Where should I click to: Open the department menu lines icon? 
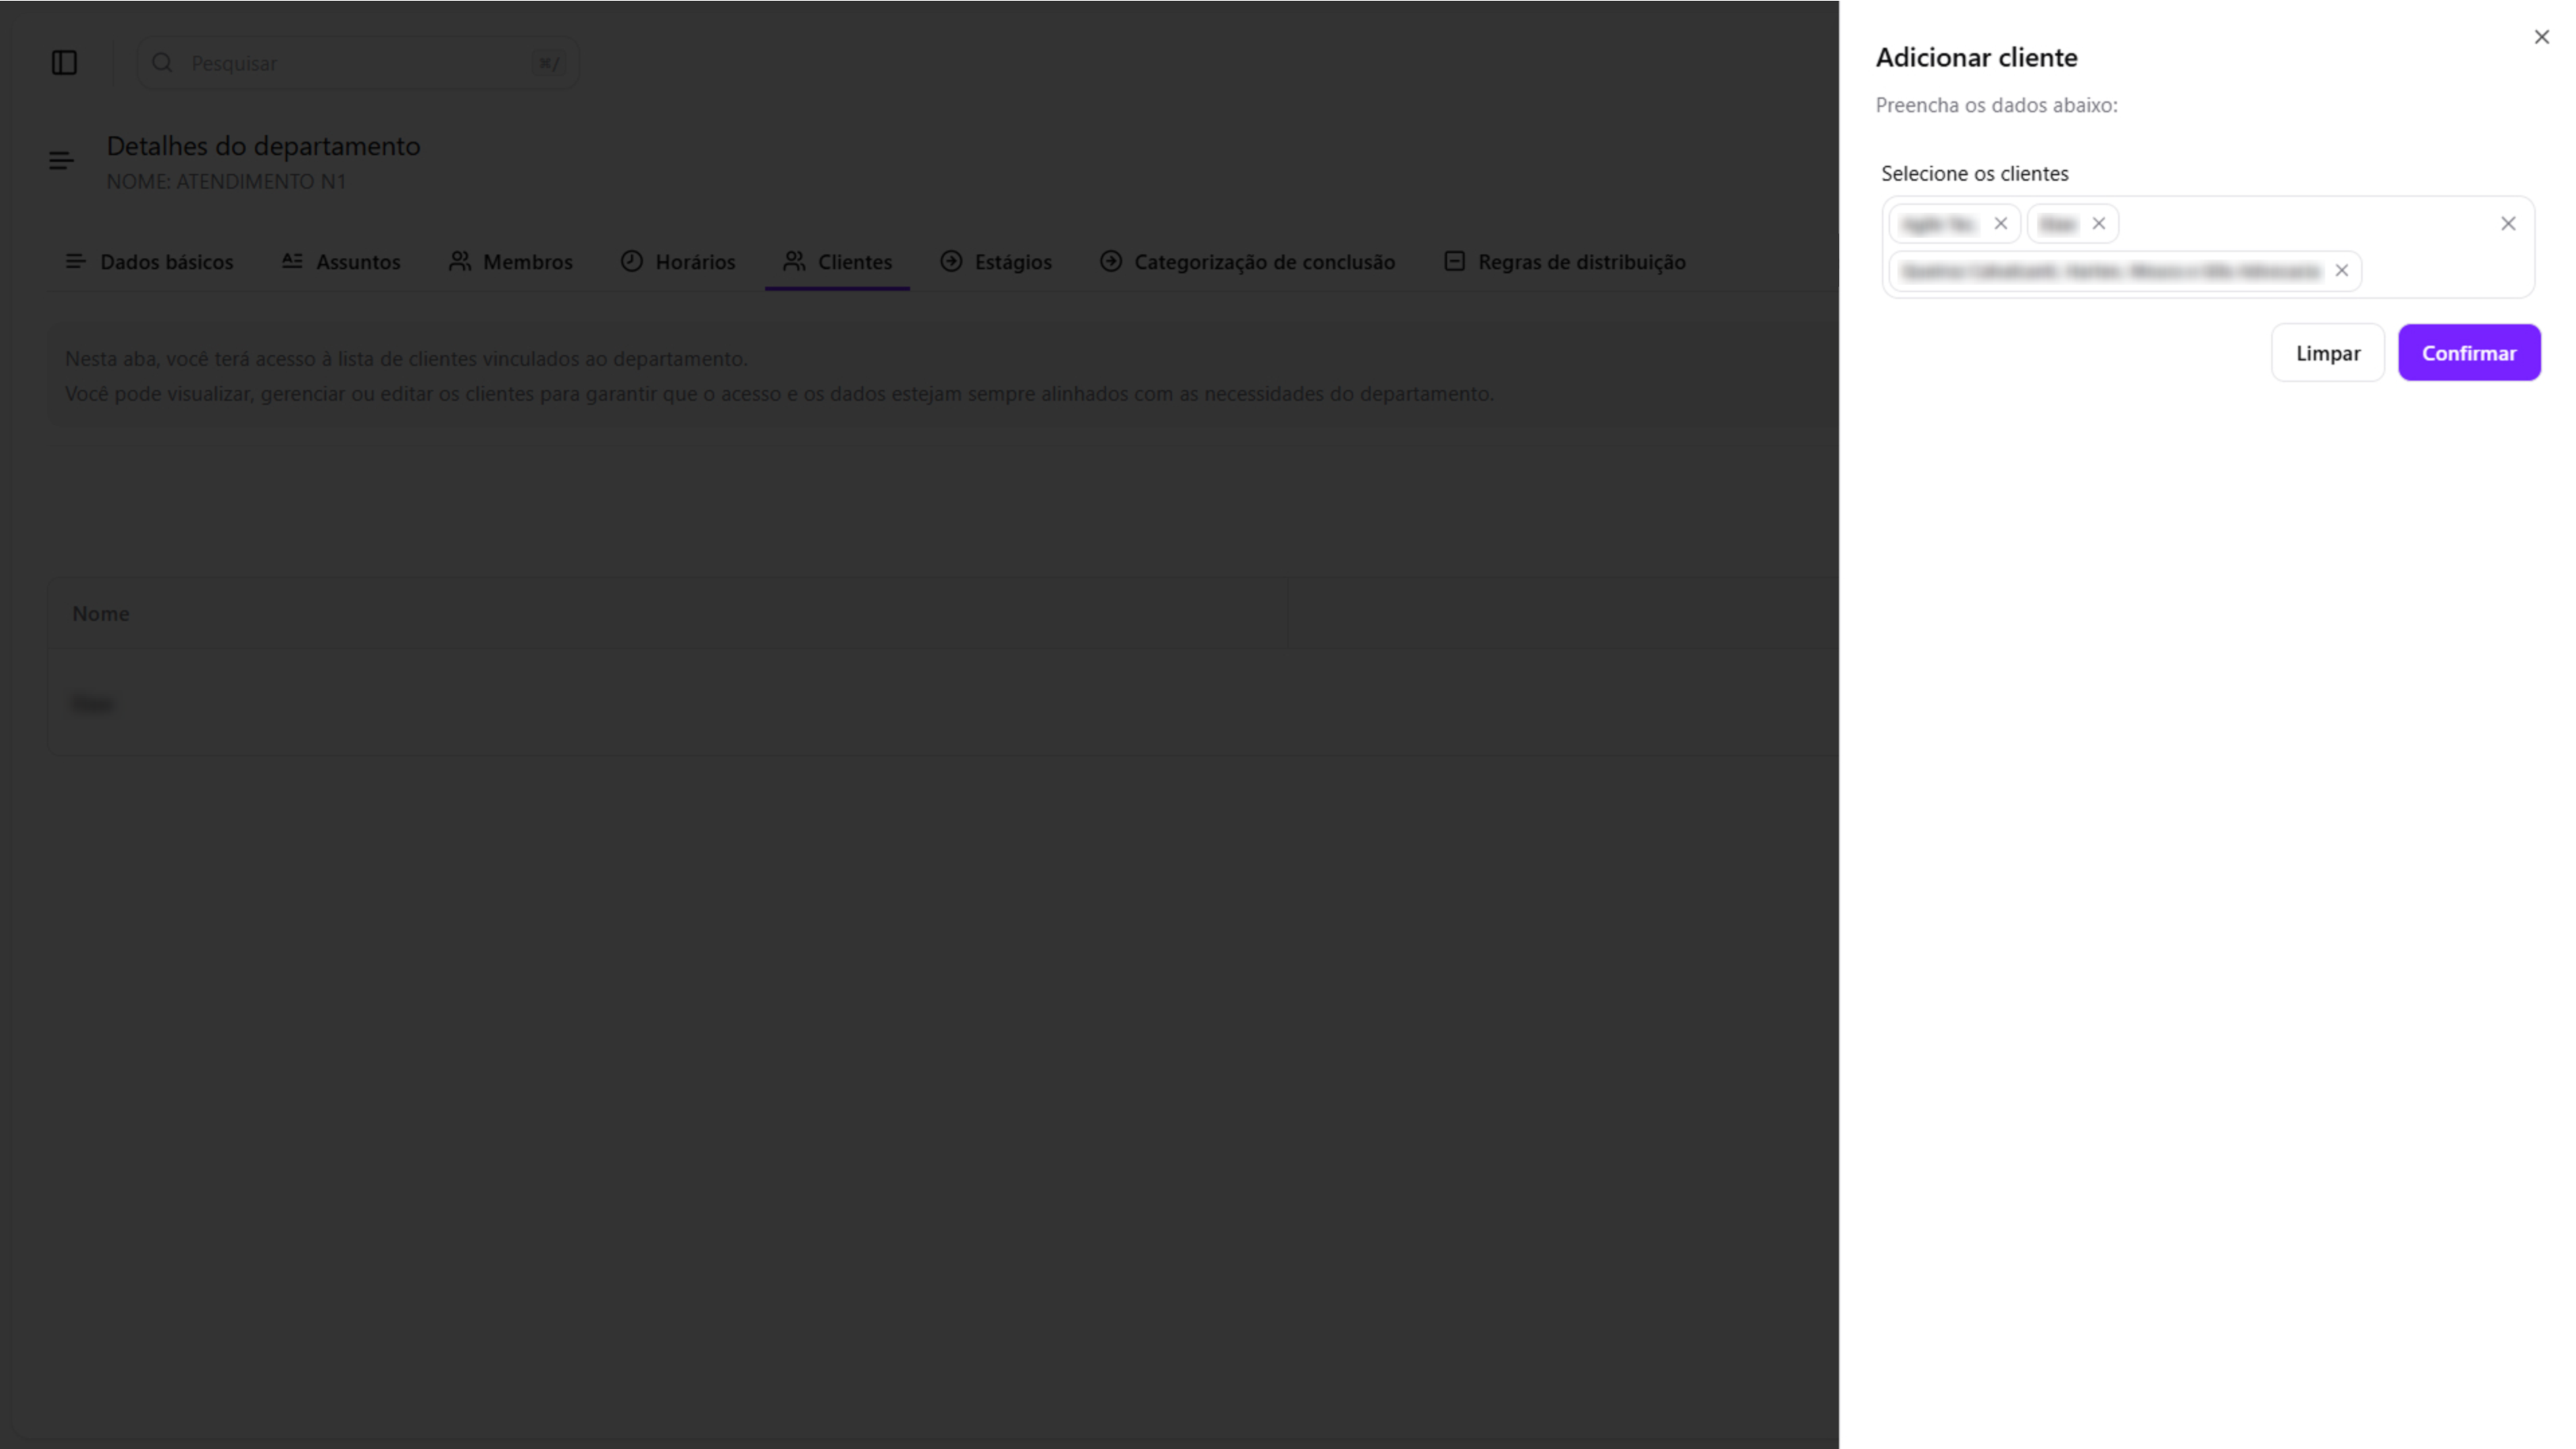(x=61, y=161)
